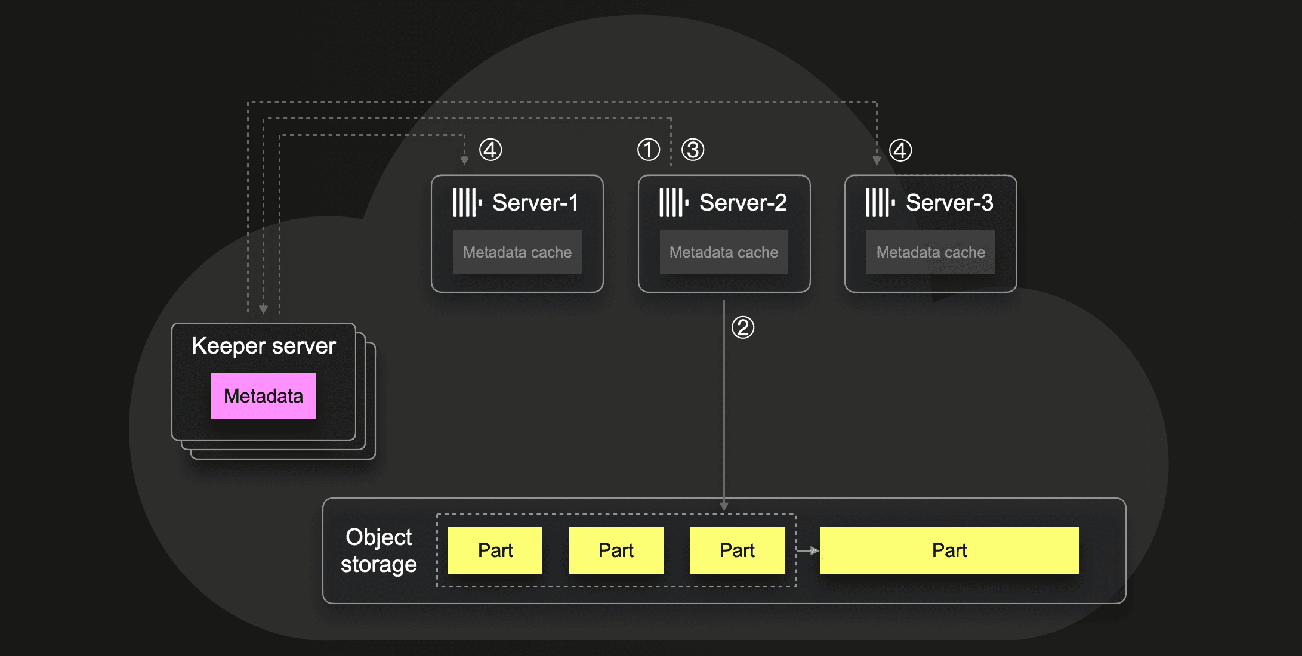Screen dimensions: 1302x656
Task: Click the circled number 1 marker
Action: [x=649, y=150]
